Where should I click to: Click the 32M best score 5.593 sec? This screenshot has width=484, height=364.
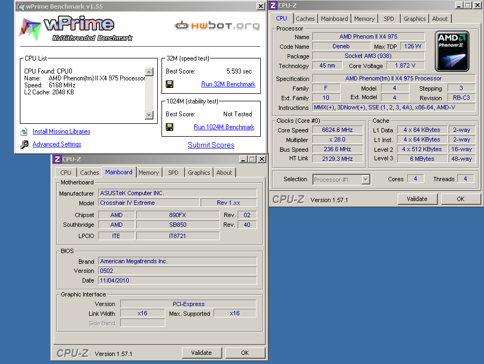239,71
